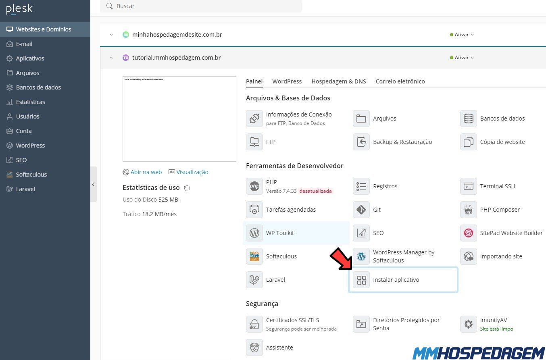Switch to the WordPress tab

pos(287,81)
